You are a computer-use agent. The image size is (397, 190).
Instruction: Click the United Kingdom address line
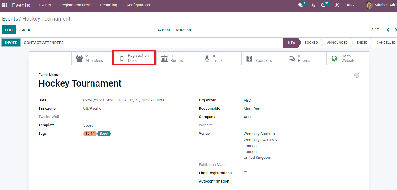[x=257, y=158]
